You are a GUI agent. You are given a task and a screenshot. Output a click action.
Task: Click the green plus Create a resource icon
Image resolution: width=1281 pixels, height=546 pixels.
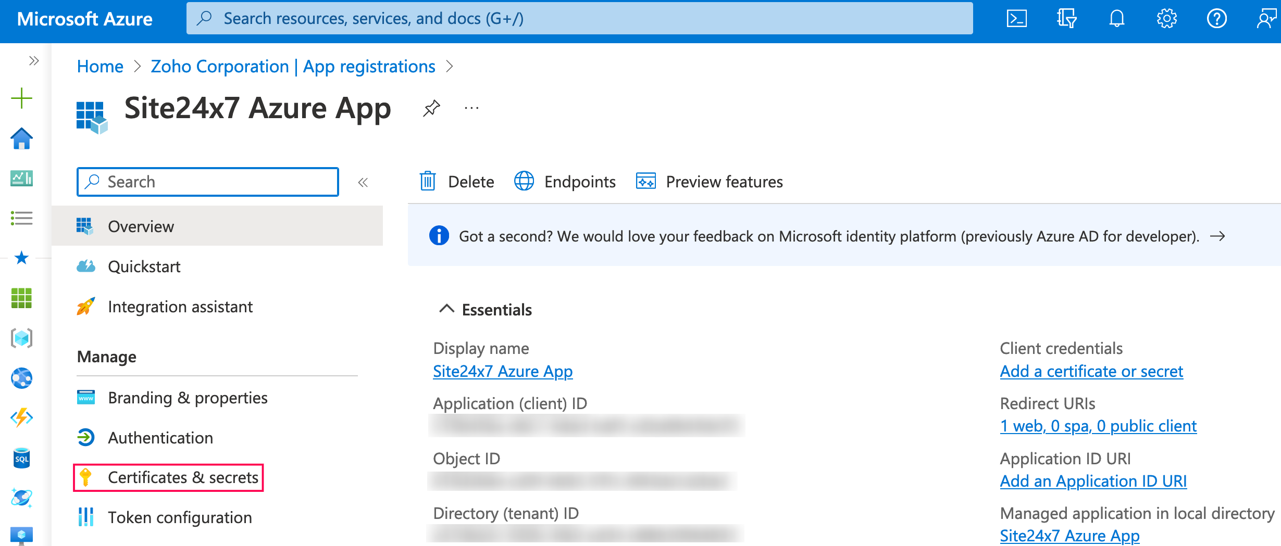point(21,98)
